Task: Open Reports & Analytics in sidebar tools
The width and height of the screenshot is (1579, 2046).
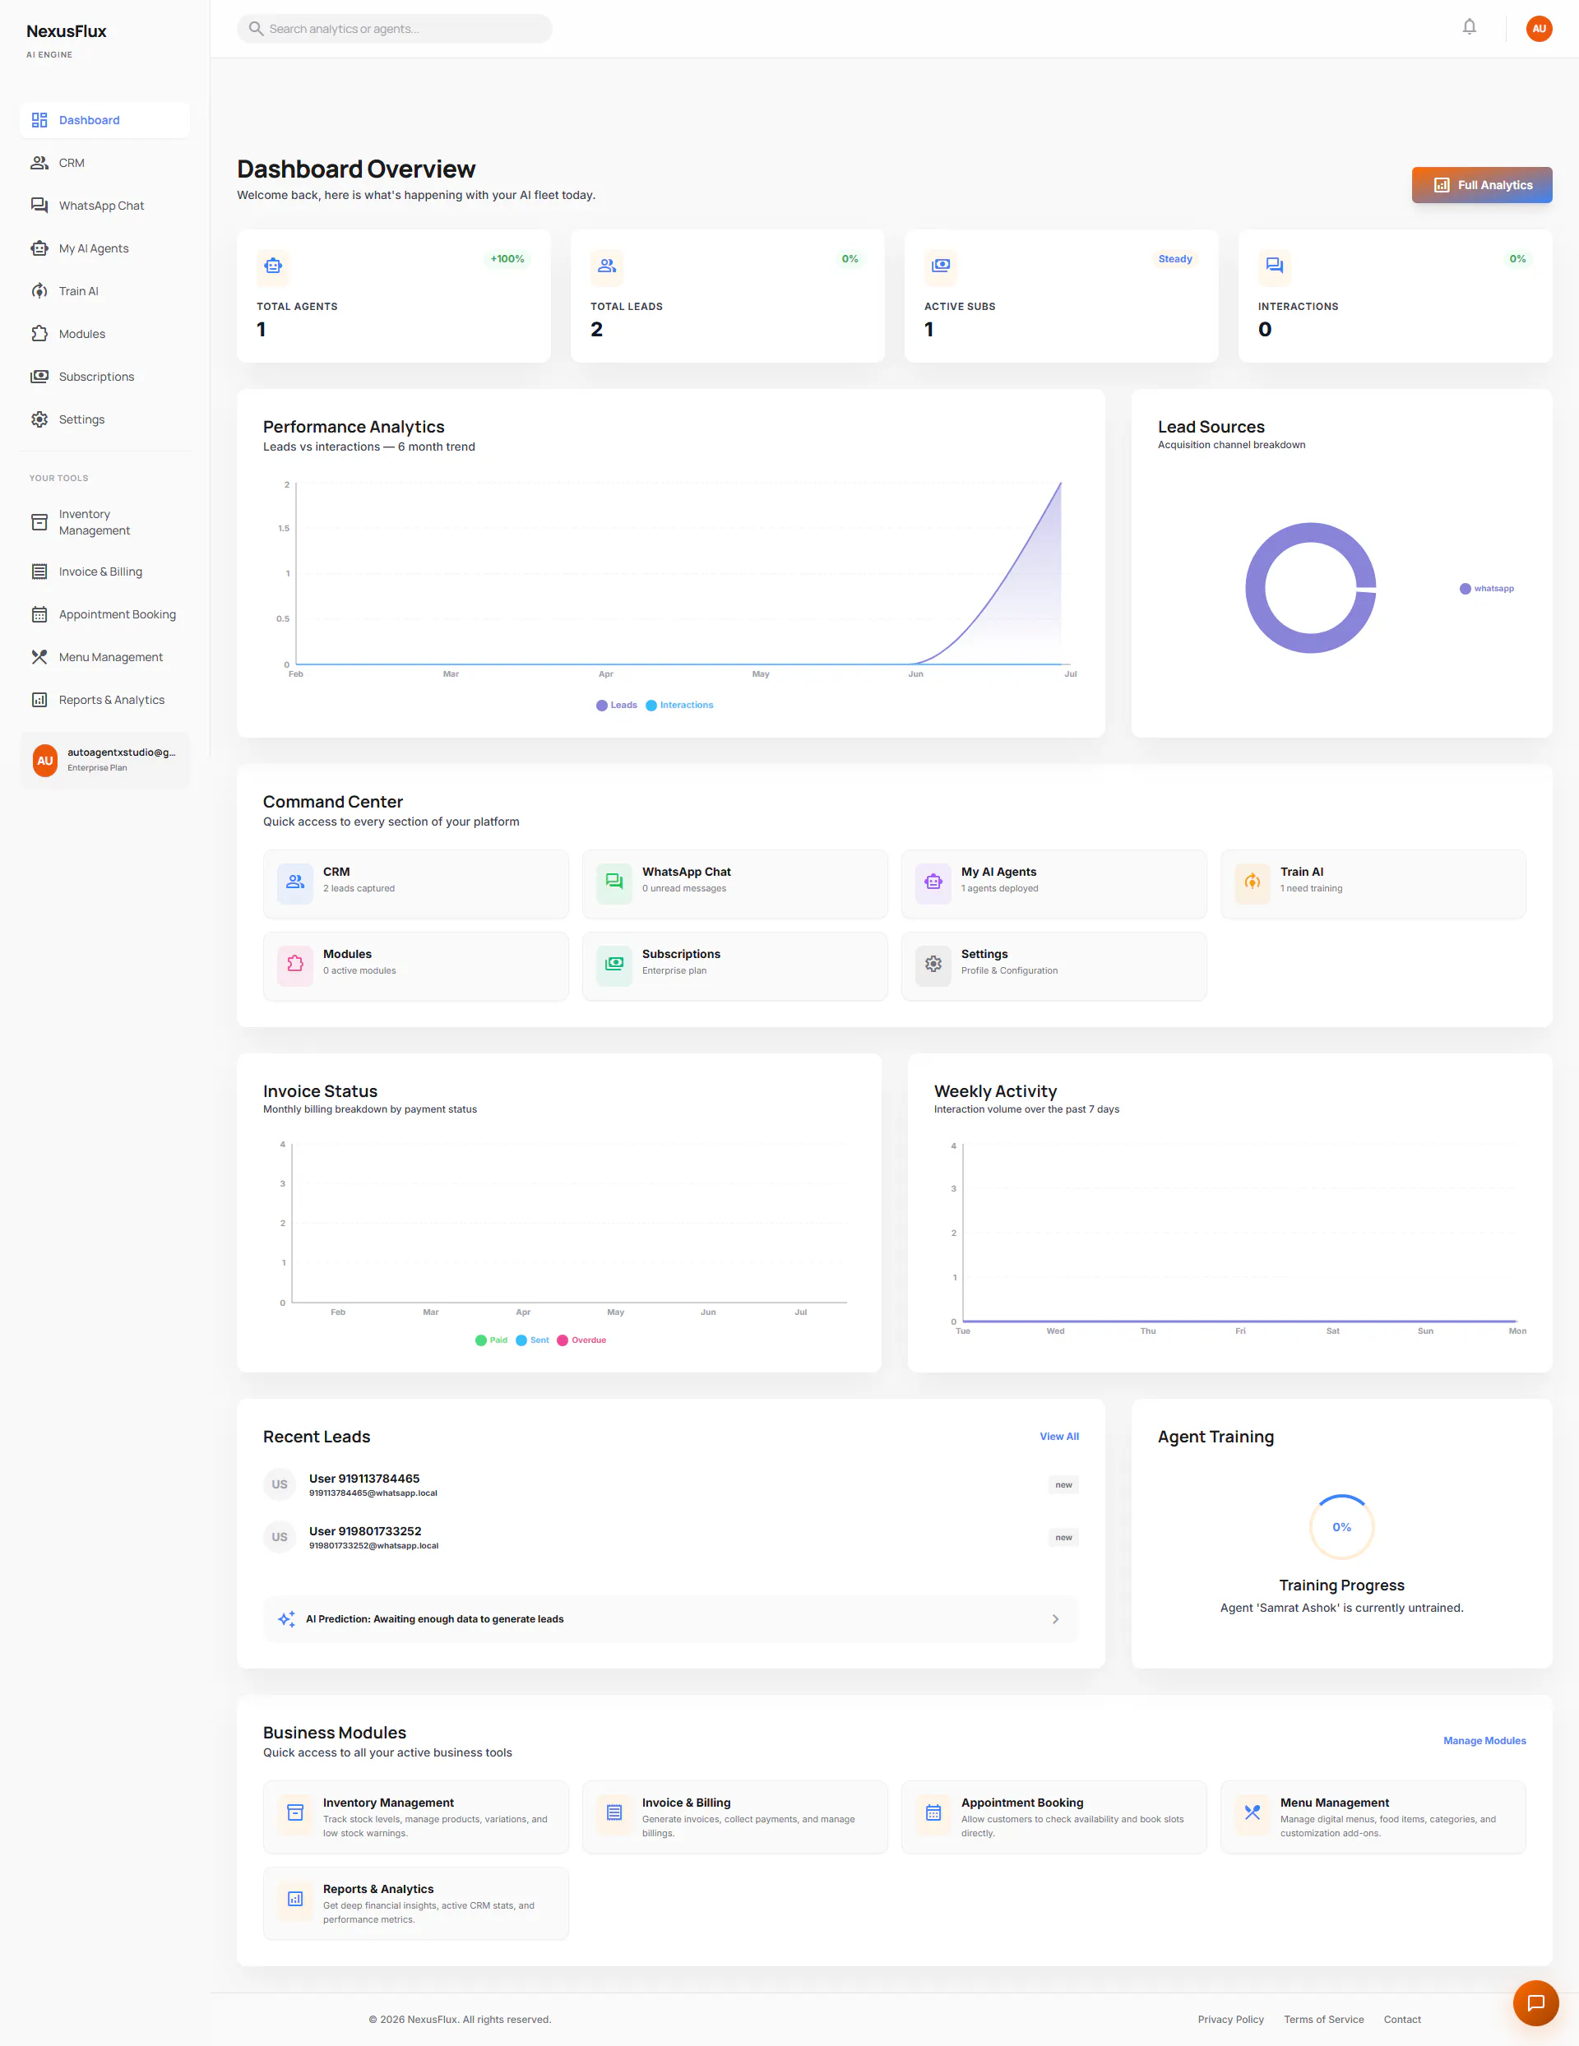Action: pyautogui.click(x=105, y=701)
